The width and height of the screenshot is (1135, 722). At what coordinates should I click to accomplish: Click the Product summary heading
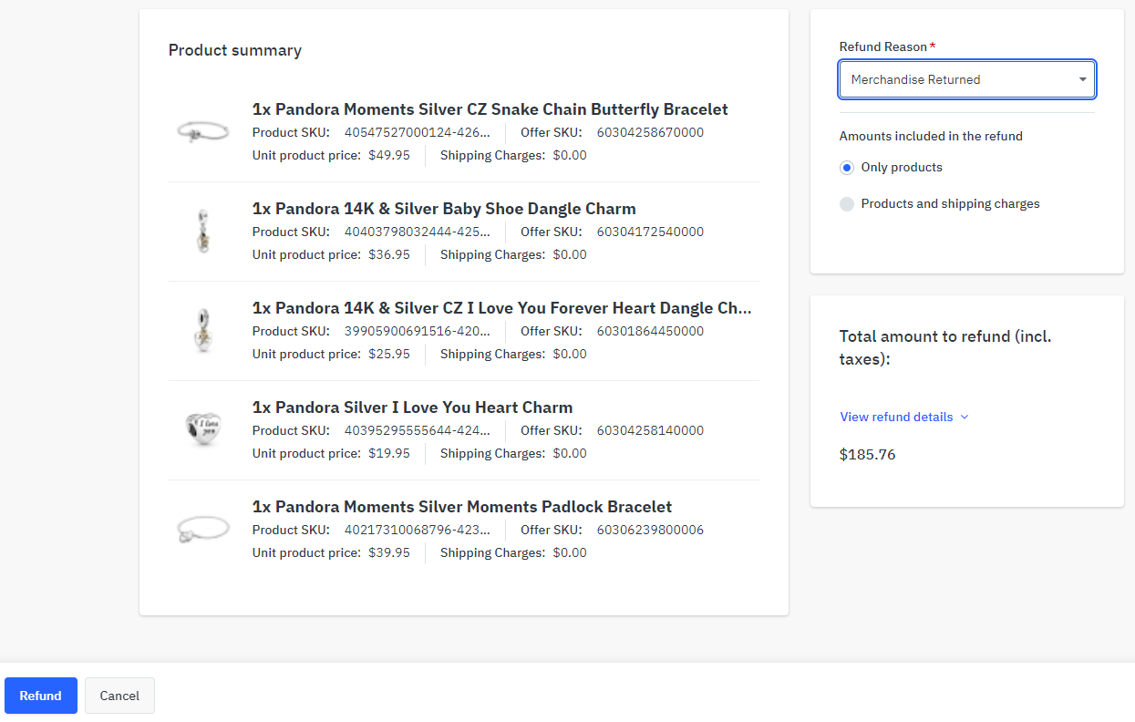(x=235, y=50)
